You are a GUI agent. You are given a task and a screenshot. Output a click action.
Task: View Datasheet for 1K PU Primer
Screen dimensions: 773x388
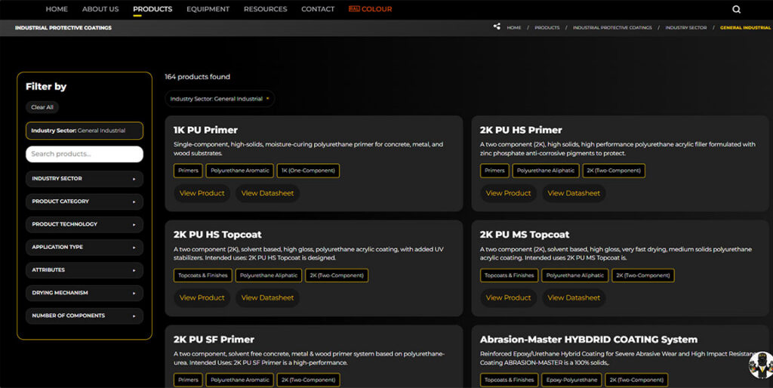[x=267, y=193]
